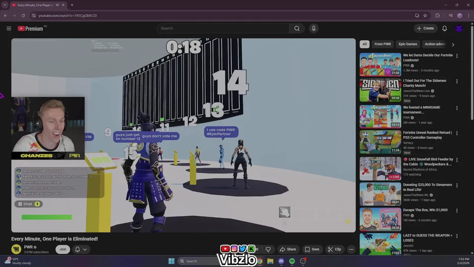Select the All filter chip

[364, 44]
